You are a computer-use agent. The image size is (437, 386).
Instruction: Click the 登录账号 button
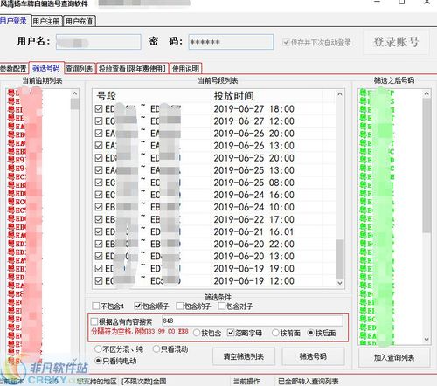[x=396, y=42]
